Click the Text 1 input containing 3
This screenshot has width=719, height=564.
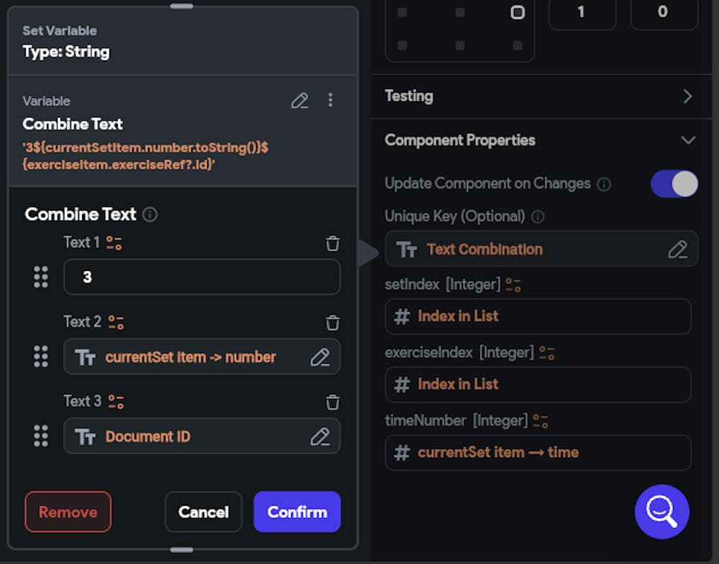pyautogui.click(x=201, y=277)
